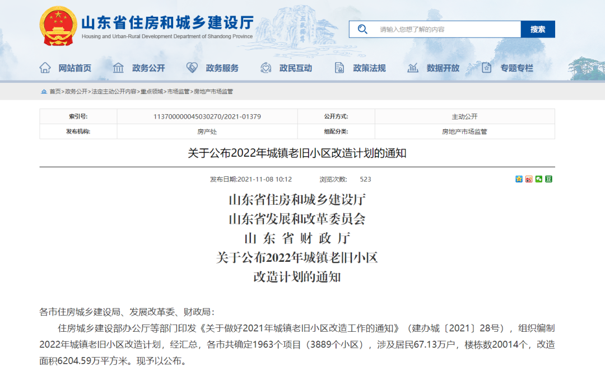
Task: Click the small home icon in breadcrumb
Action: click(44, 92)
